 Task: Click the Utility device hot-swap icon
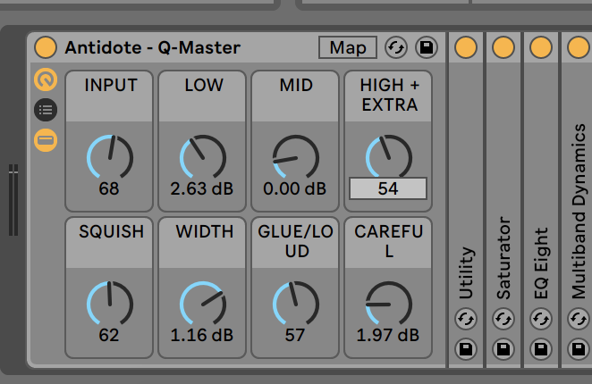pyautogui.click(x=465, y=319)
